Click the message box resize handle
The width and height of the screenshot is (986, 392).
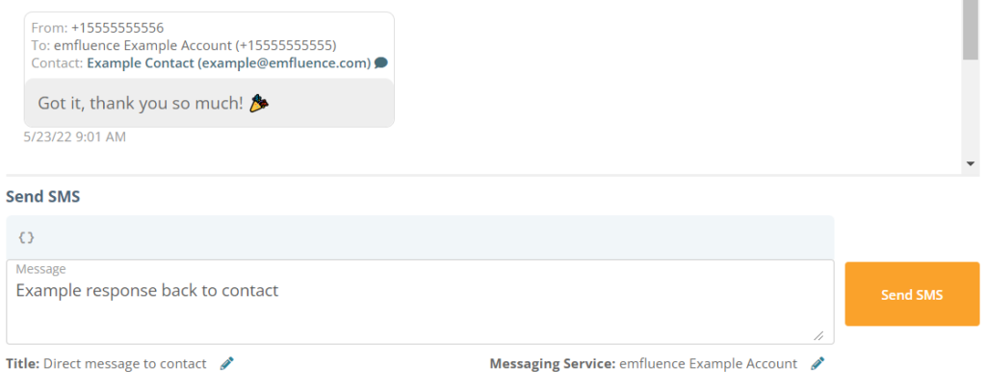tap(818, 335)
